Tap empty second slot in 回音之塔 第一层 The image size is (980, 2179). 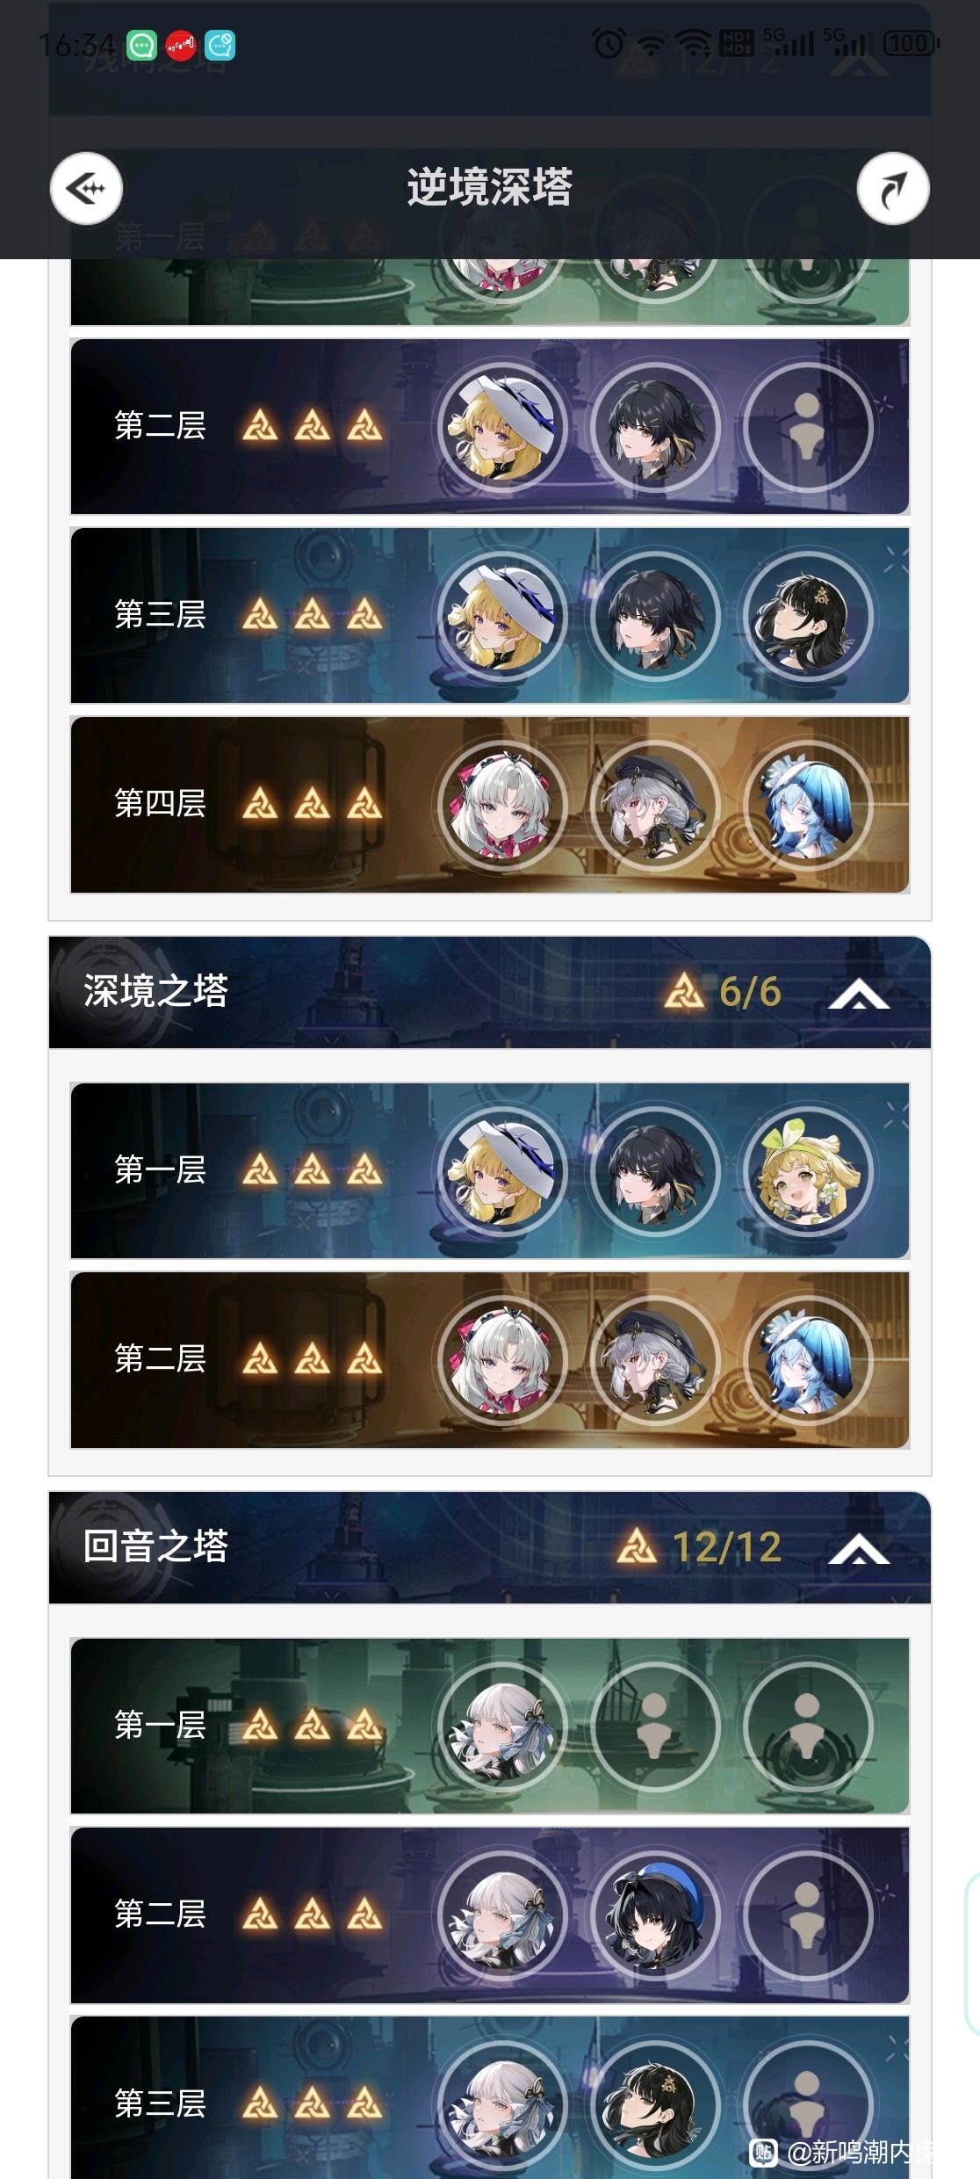click(655, 1726)
